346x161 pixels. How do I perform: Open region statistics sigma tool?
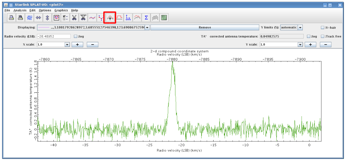[146, 18]
